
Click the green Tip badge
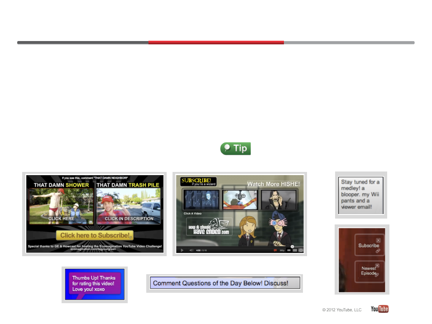(235, 148)
